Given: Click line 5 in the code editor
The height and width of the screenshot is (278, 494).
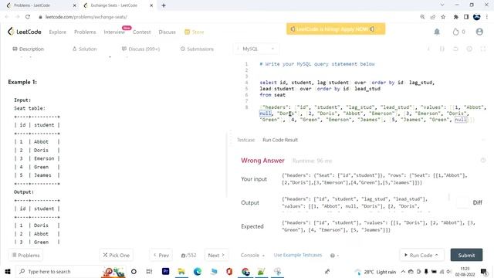Looking at the screenshot, I should pyautogui.click(x=320, y=89).
